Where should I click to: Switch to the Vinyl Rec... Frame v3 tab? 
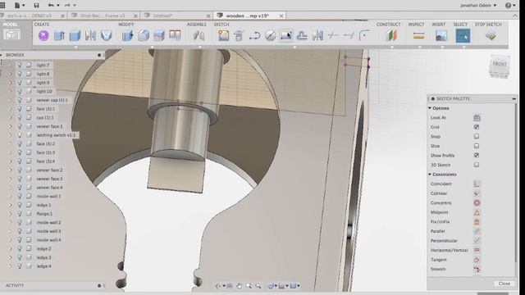[103, 16]
